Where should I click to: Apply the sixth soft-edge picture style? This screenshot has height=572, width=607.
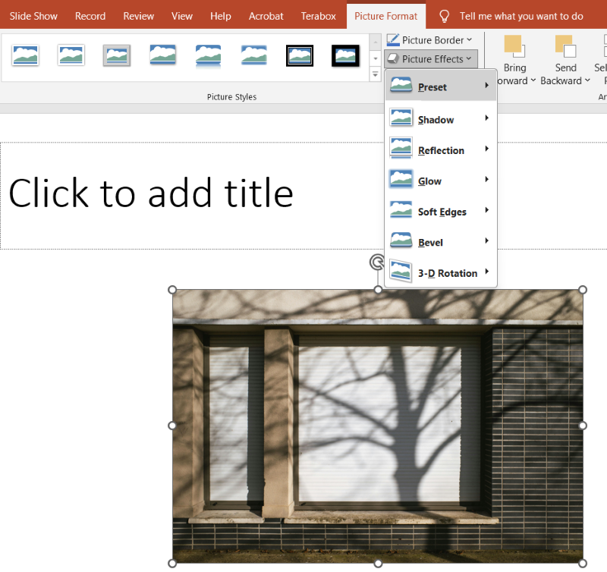pos(254,55)
